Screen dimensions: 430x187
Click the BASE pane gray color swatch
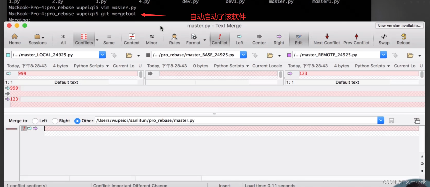(148, 55)
